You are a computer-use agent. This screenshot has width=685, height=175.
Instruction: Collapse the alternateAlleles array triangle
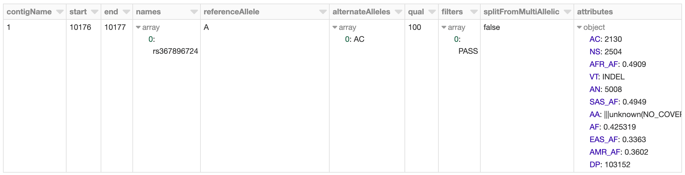(335, 27)
